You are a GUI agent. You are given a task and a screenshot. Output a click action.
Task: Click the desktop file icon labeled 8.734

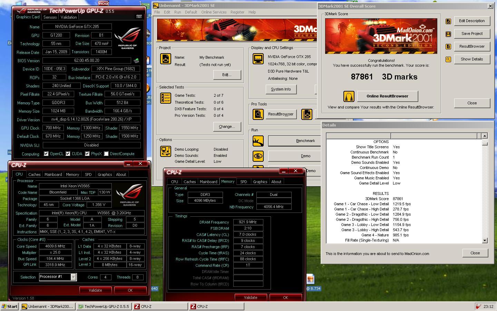coord(310,279)
